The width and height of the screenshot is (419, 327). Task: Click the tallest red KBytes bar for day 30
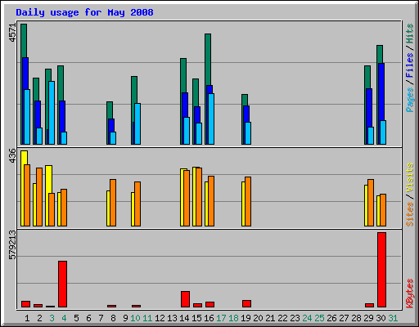(x=381, y=270)
